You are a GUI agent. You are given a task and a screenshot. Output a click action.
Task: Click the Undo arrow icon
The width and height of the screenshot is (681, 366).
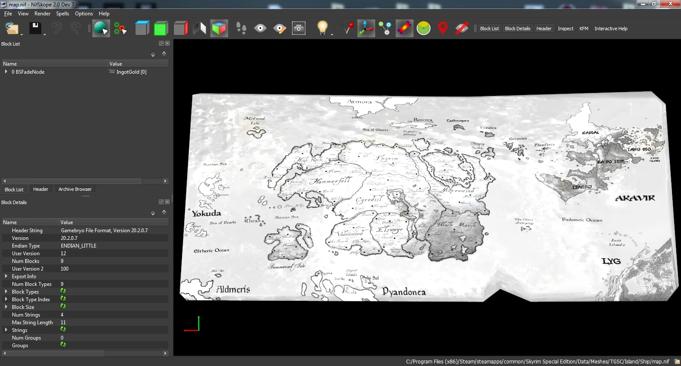[57, 28]
